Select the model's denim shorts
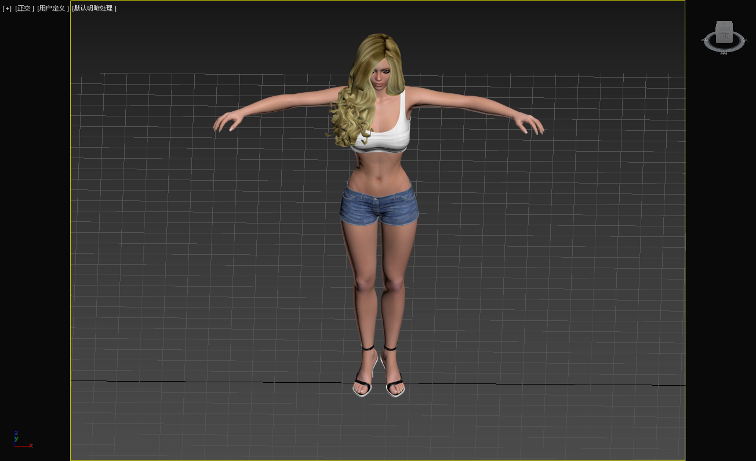756x461 pixels. (x=379, y=206)
